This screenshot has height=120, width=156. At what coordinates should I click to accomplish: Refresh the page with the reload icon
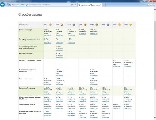tap(76, 5)
